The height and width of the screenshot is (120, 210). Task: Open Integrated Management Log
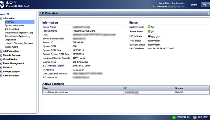click(x=19, y=32)
